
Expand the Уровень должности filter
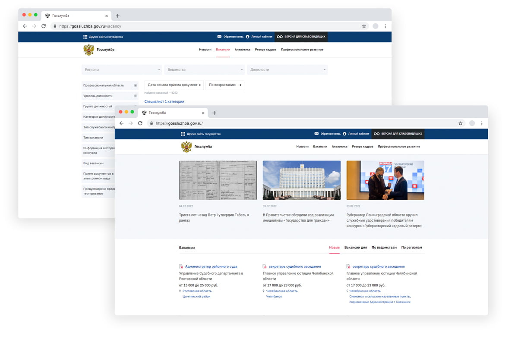point(135,96)
